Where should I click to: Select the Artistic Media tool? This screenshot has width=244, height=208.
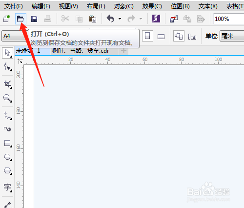tap(7, 129)
